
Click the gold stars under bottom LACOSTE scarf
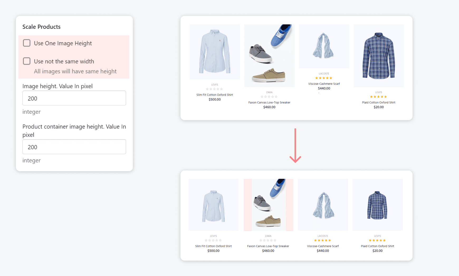point(322,240)
